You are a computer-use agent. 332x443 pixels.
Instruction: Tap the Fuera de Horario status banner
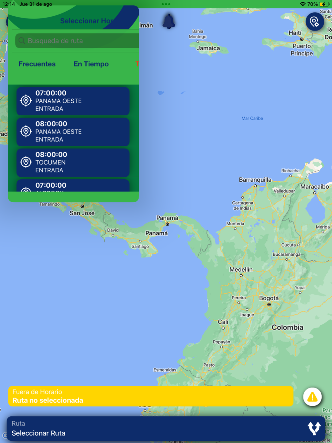[151, 396]
